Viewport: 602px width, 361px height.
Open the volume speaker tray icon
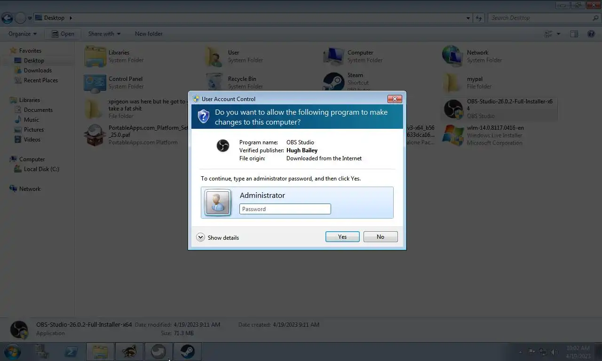(x=554, y=352)
